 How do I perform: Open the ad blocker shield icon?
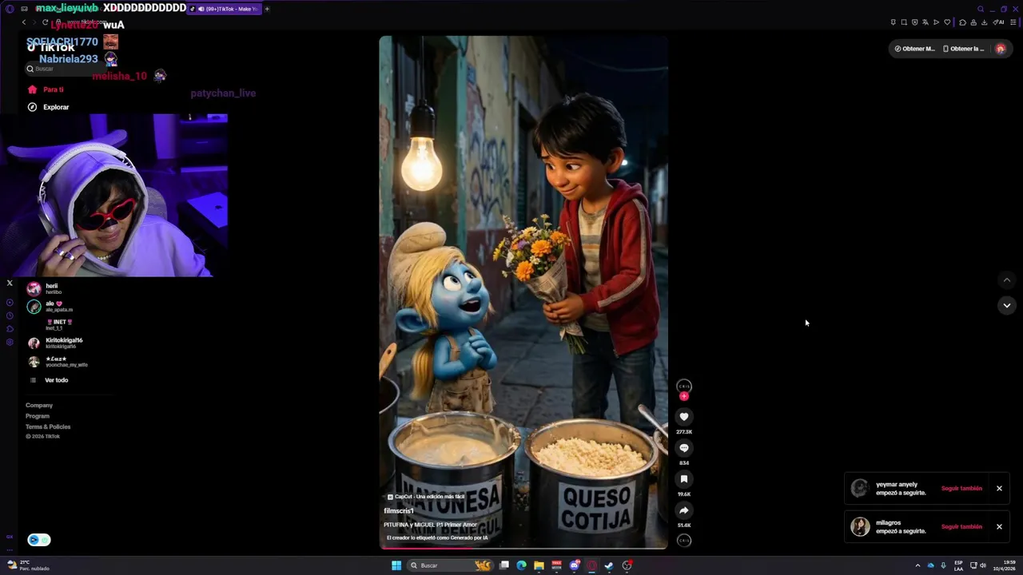(915, 22)
